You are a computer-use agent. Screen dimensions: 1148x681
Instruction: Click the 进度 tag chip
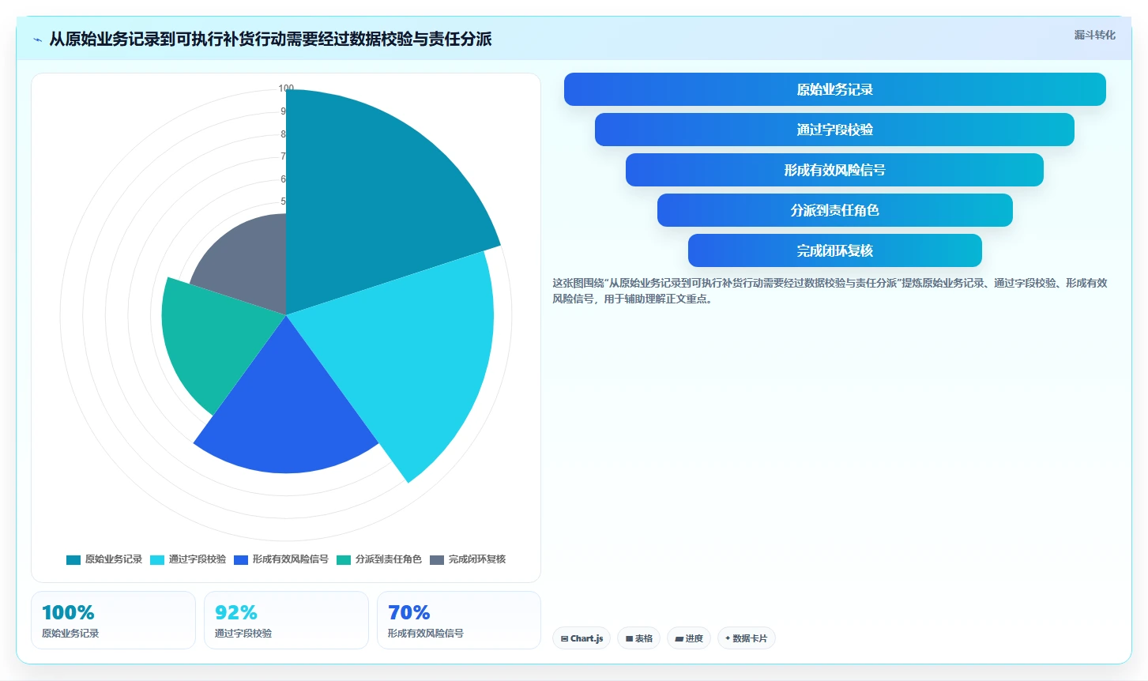click(689, 638)
